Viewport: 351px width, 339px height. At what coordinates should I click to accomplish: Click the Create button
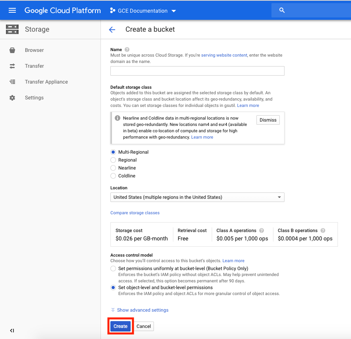120,326
